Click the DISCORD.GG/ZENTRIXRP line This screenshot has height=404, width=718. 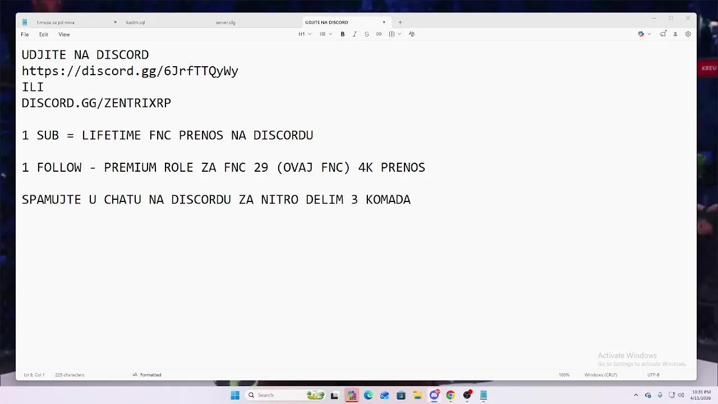(96, 103)
